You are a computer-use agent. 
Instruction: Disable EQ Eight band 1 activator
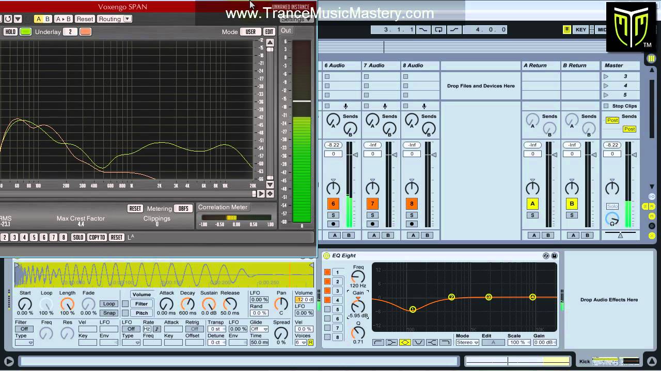[327, 272]
